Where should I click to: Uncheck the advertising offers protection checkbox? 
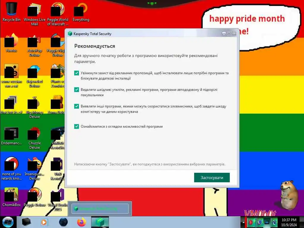pyautogui.click(x=76, y=73)
